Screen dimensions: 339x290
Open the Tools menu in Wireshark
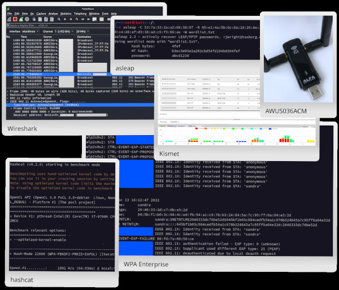pos(105,14)
